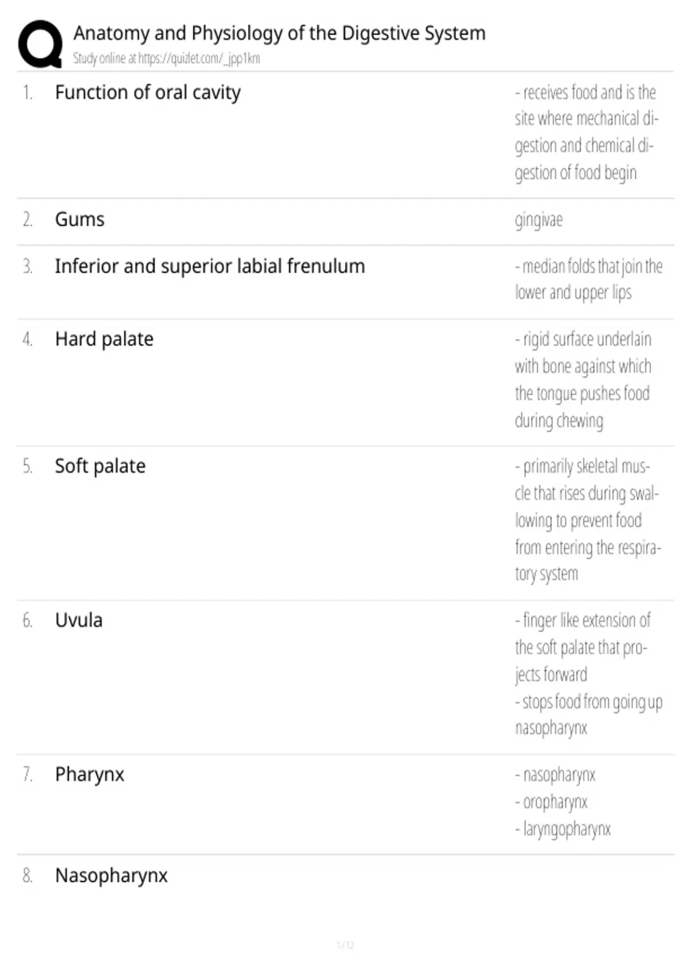690x977 pixels.
Task: Select the 'laryngopharynx' list entry
Action: (563, 829)
